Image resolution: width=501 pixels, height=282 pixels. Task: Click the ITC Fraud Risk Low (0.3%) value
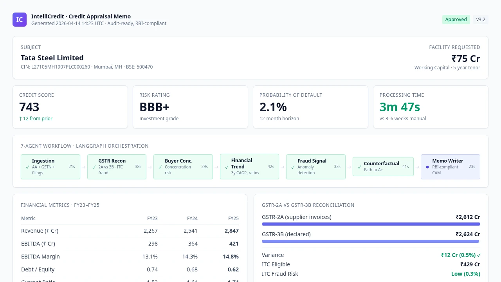pyautogui.click(x=466, y=274)
